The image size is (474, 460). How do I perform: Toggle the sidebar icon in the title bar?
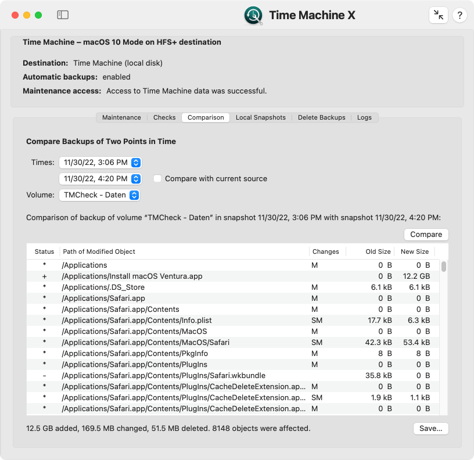[x=63, y=15]
